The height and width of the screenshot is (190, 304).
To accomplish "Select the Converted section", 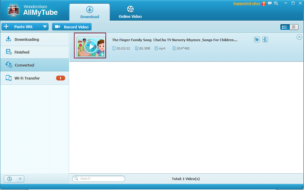I will [x=35, y=65].
